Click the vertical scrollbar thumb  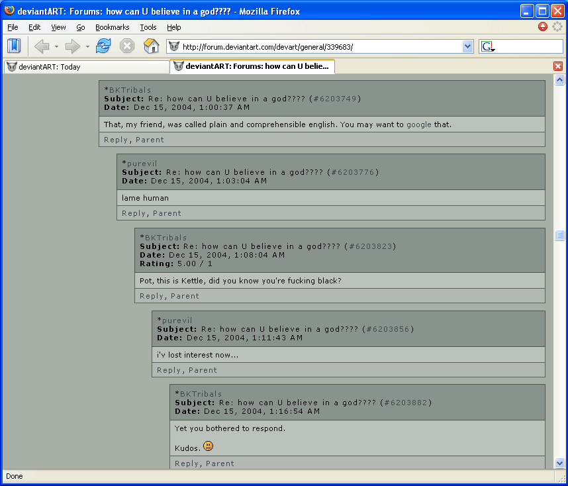tap(559, 236)
